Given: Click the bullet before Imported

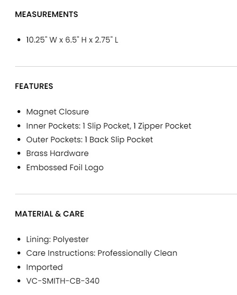Looking at the screenshot, I should (x=19, y=267).
